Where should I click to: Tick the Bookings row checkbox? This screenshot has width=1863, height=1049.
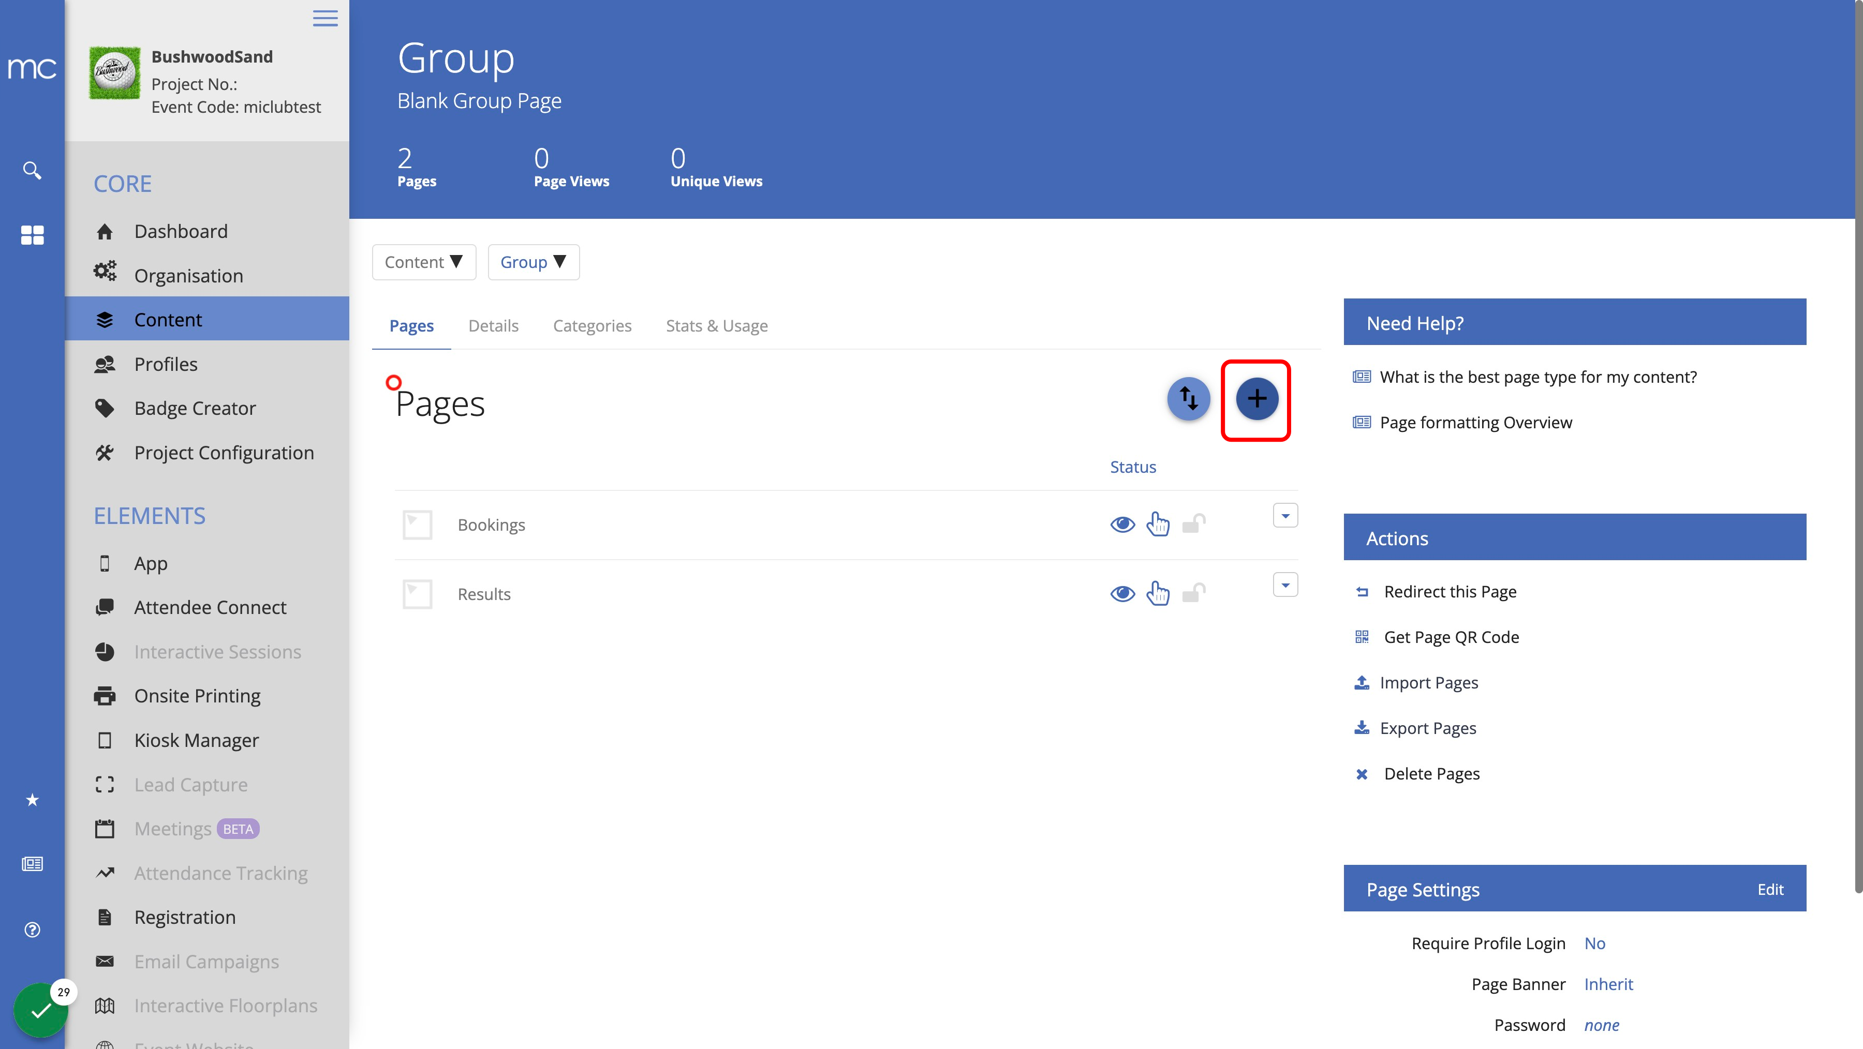(417, 525)
